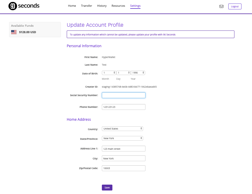Open the birth Year dropdown
252x194 pixels.
138,72
